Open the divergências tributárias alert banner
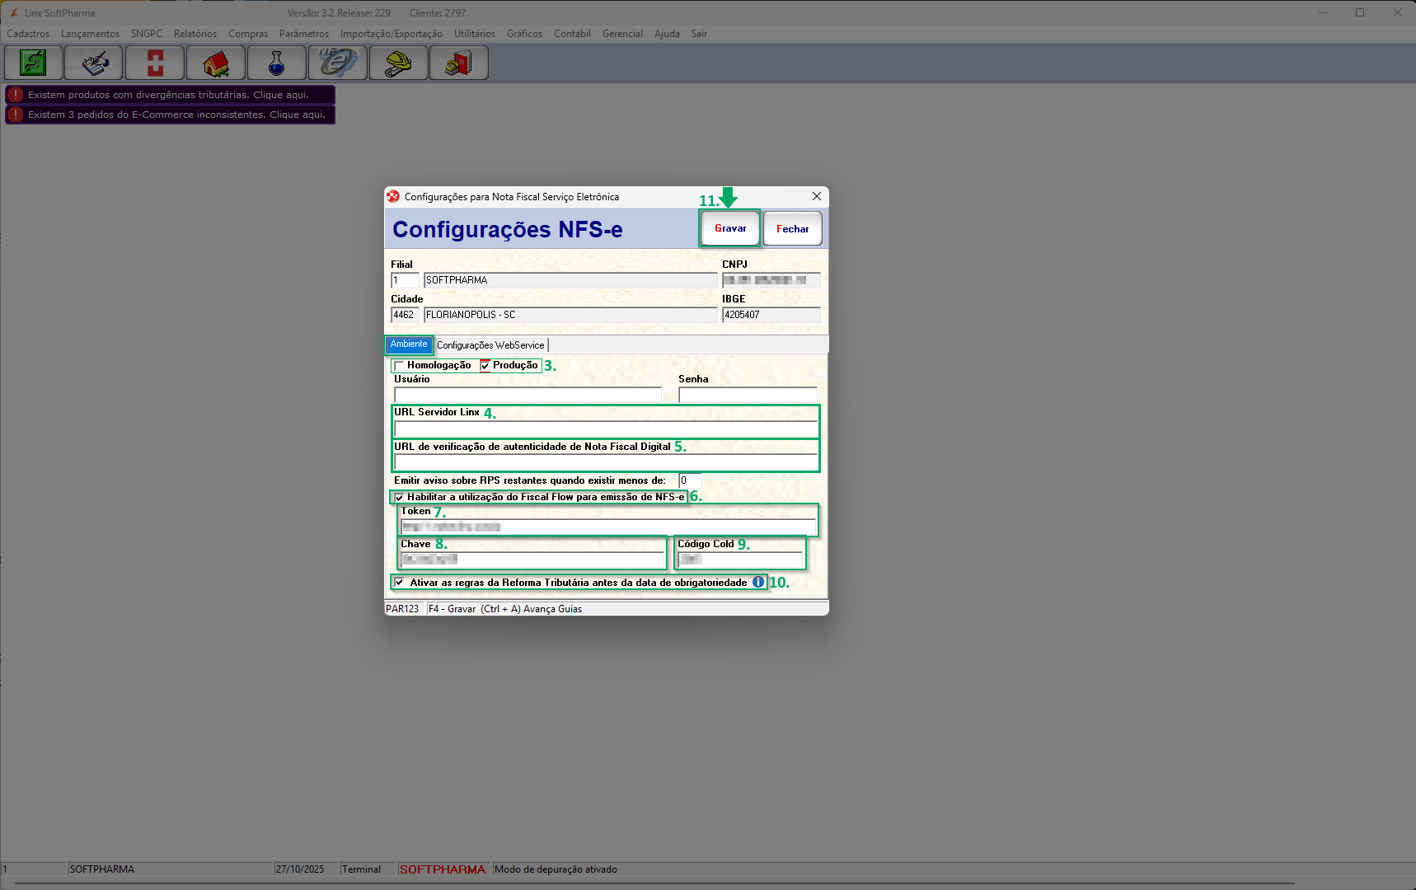 coord(170,95)
